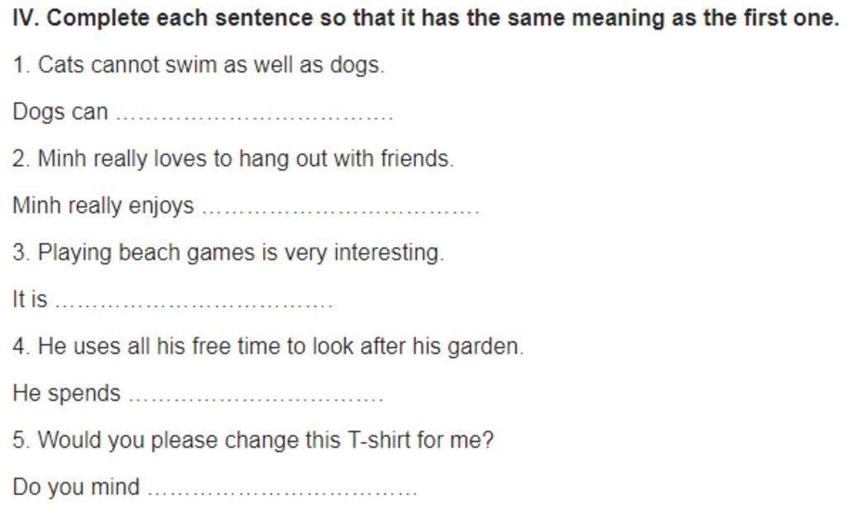Click sentence 1 about cats swimming
Viewport: 847px width, 509px height.
pyautogui.click(x=199, y=64)
